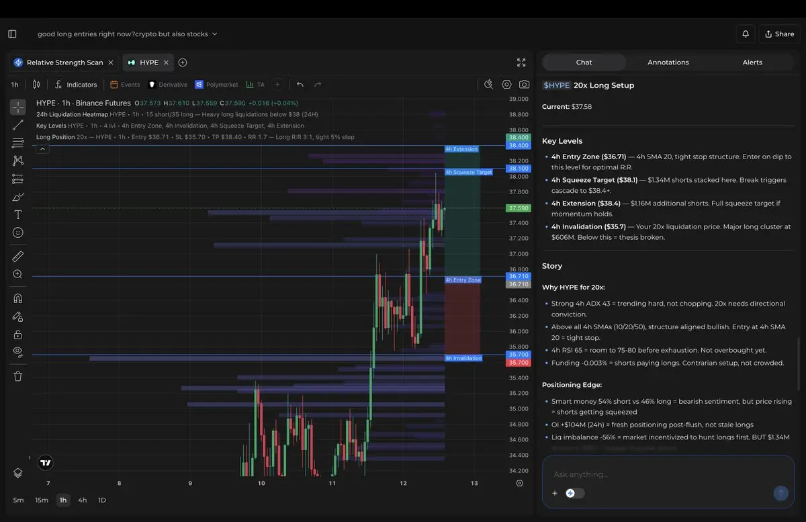The image size is (806, 522).
Task: Collapse the indicator legend chevron
Action: tap(42, 149)
